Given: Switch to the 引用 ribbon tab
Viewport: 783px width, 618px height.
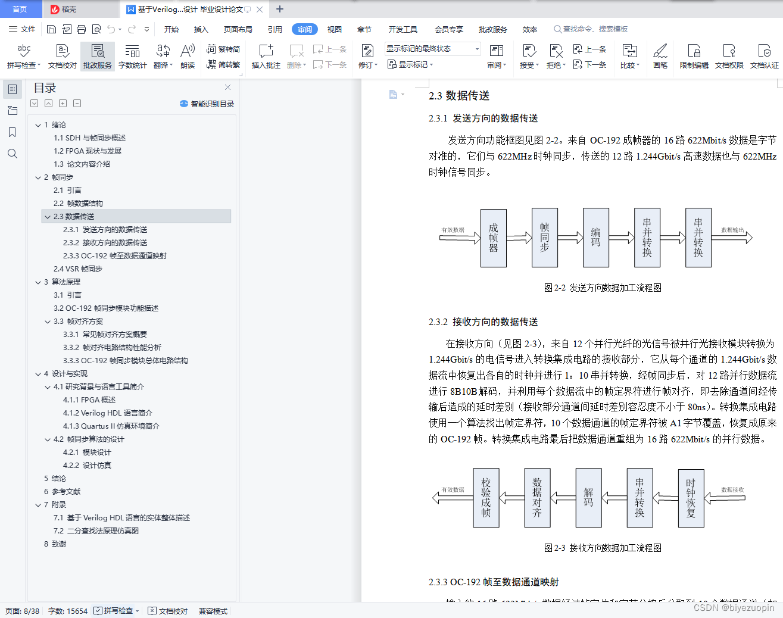Looking at the screenshot, I should (x=275, y=29).
